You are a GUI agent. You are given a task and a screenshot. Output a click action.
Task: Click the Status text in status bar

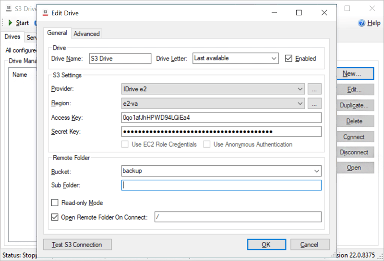pos(19,255)
